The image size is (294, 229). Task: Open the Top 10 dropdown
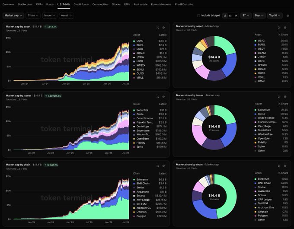pos(275,16)
